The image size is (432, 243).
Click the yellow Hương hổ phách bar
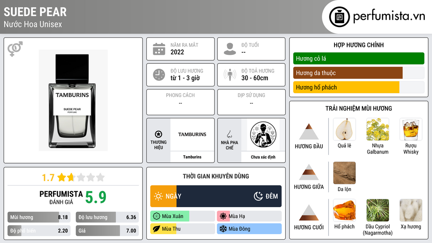point(346,87)
